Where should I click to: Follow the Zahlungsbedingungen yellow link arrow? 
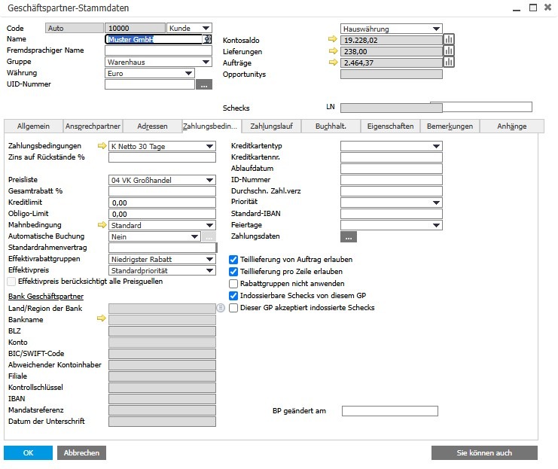point(102,145)
